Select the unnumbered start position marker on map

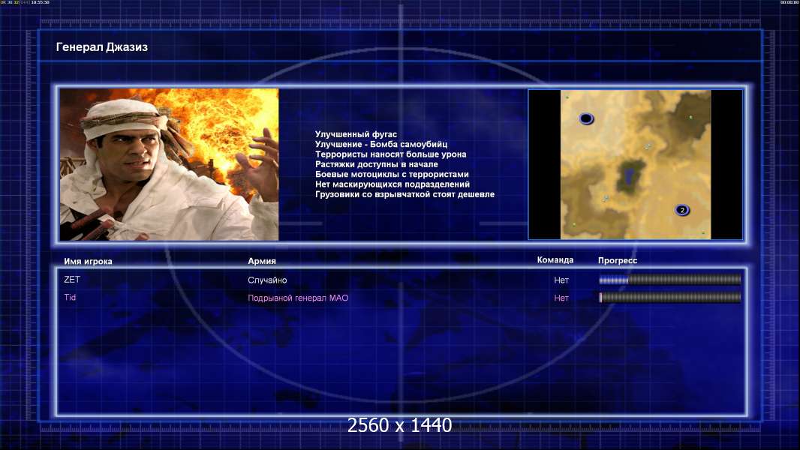tap(586, 118)
